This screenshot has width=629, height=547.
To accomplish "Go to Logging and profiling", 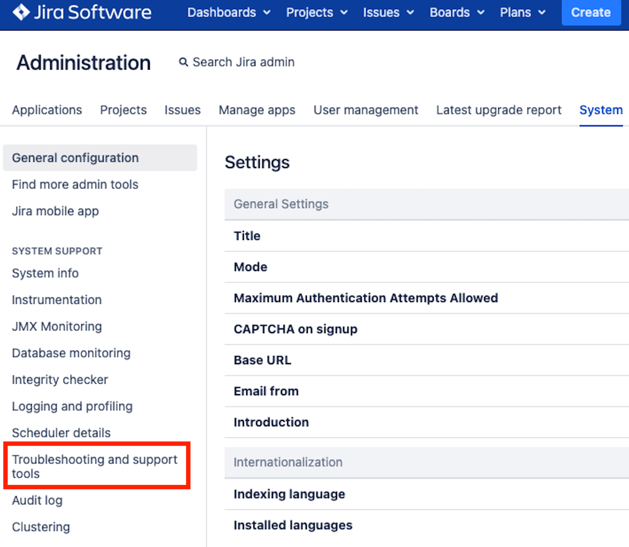I will pyautogui.click(x=72, y=406).
